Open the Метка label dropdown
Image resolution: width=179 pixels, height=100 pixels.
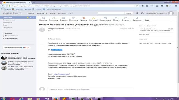pyautogui.click(x=116, y=19)
